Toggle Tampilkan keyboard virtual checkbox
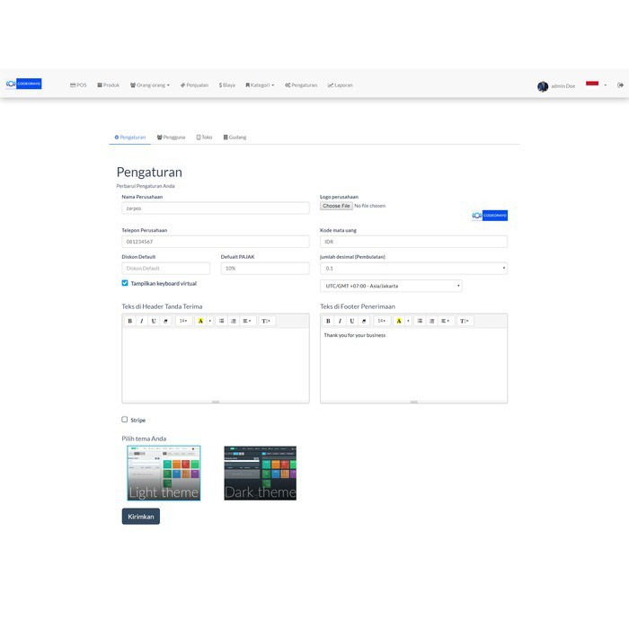The height and width of the screenshot is (629, 629). click(125, 283)
